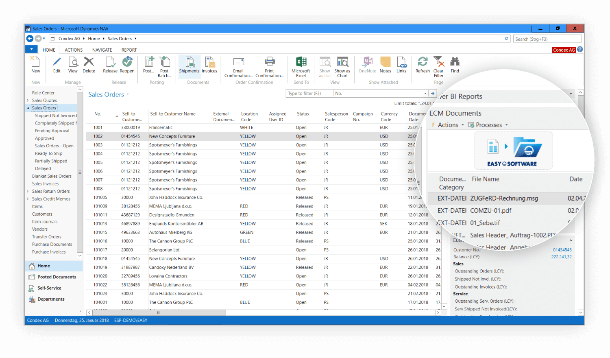Click the Type to filter field
The image size is (610, 358).
coord(309,94)
